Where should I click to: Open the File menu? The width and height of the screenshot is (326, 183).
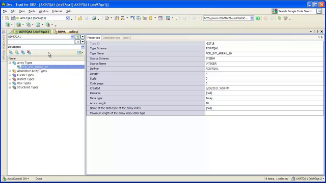[5, 11]
